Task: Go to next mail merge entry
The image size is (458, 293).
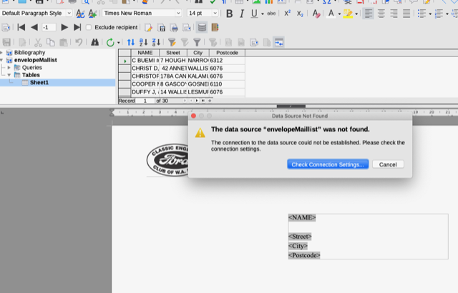Action: coord(64,27)
